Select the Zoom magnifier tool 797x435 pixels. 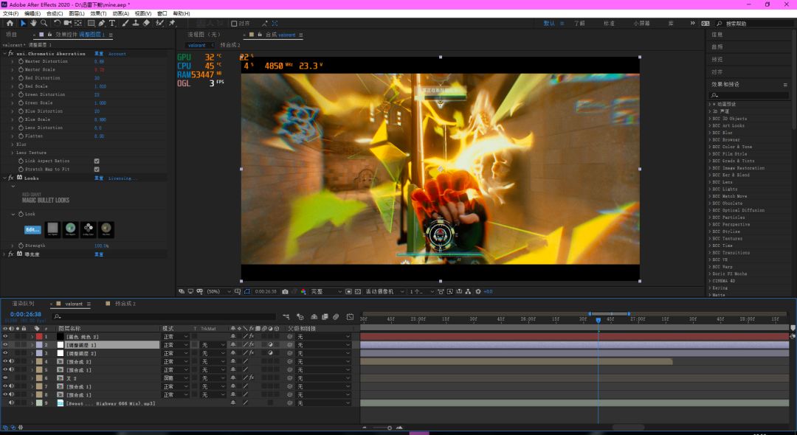pos(43,24)
